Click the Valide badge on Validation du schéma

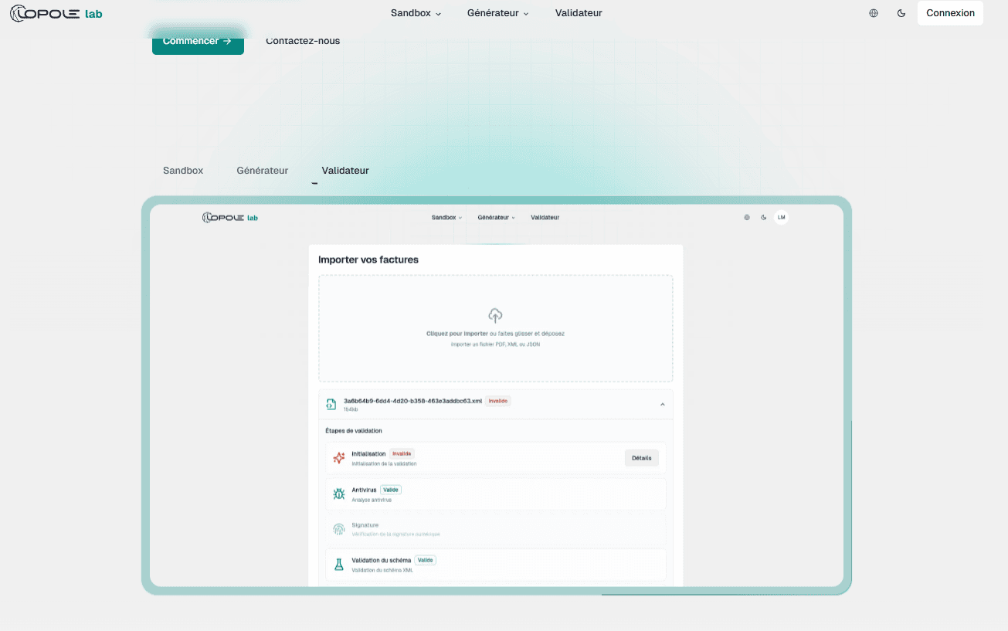(x=426, y=560)
